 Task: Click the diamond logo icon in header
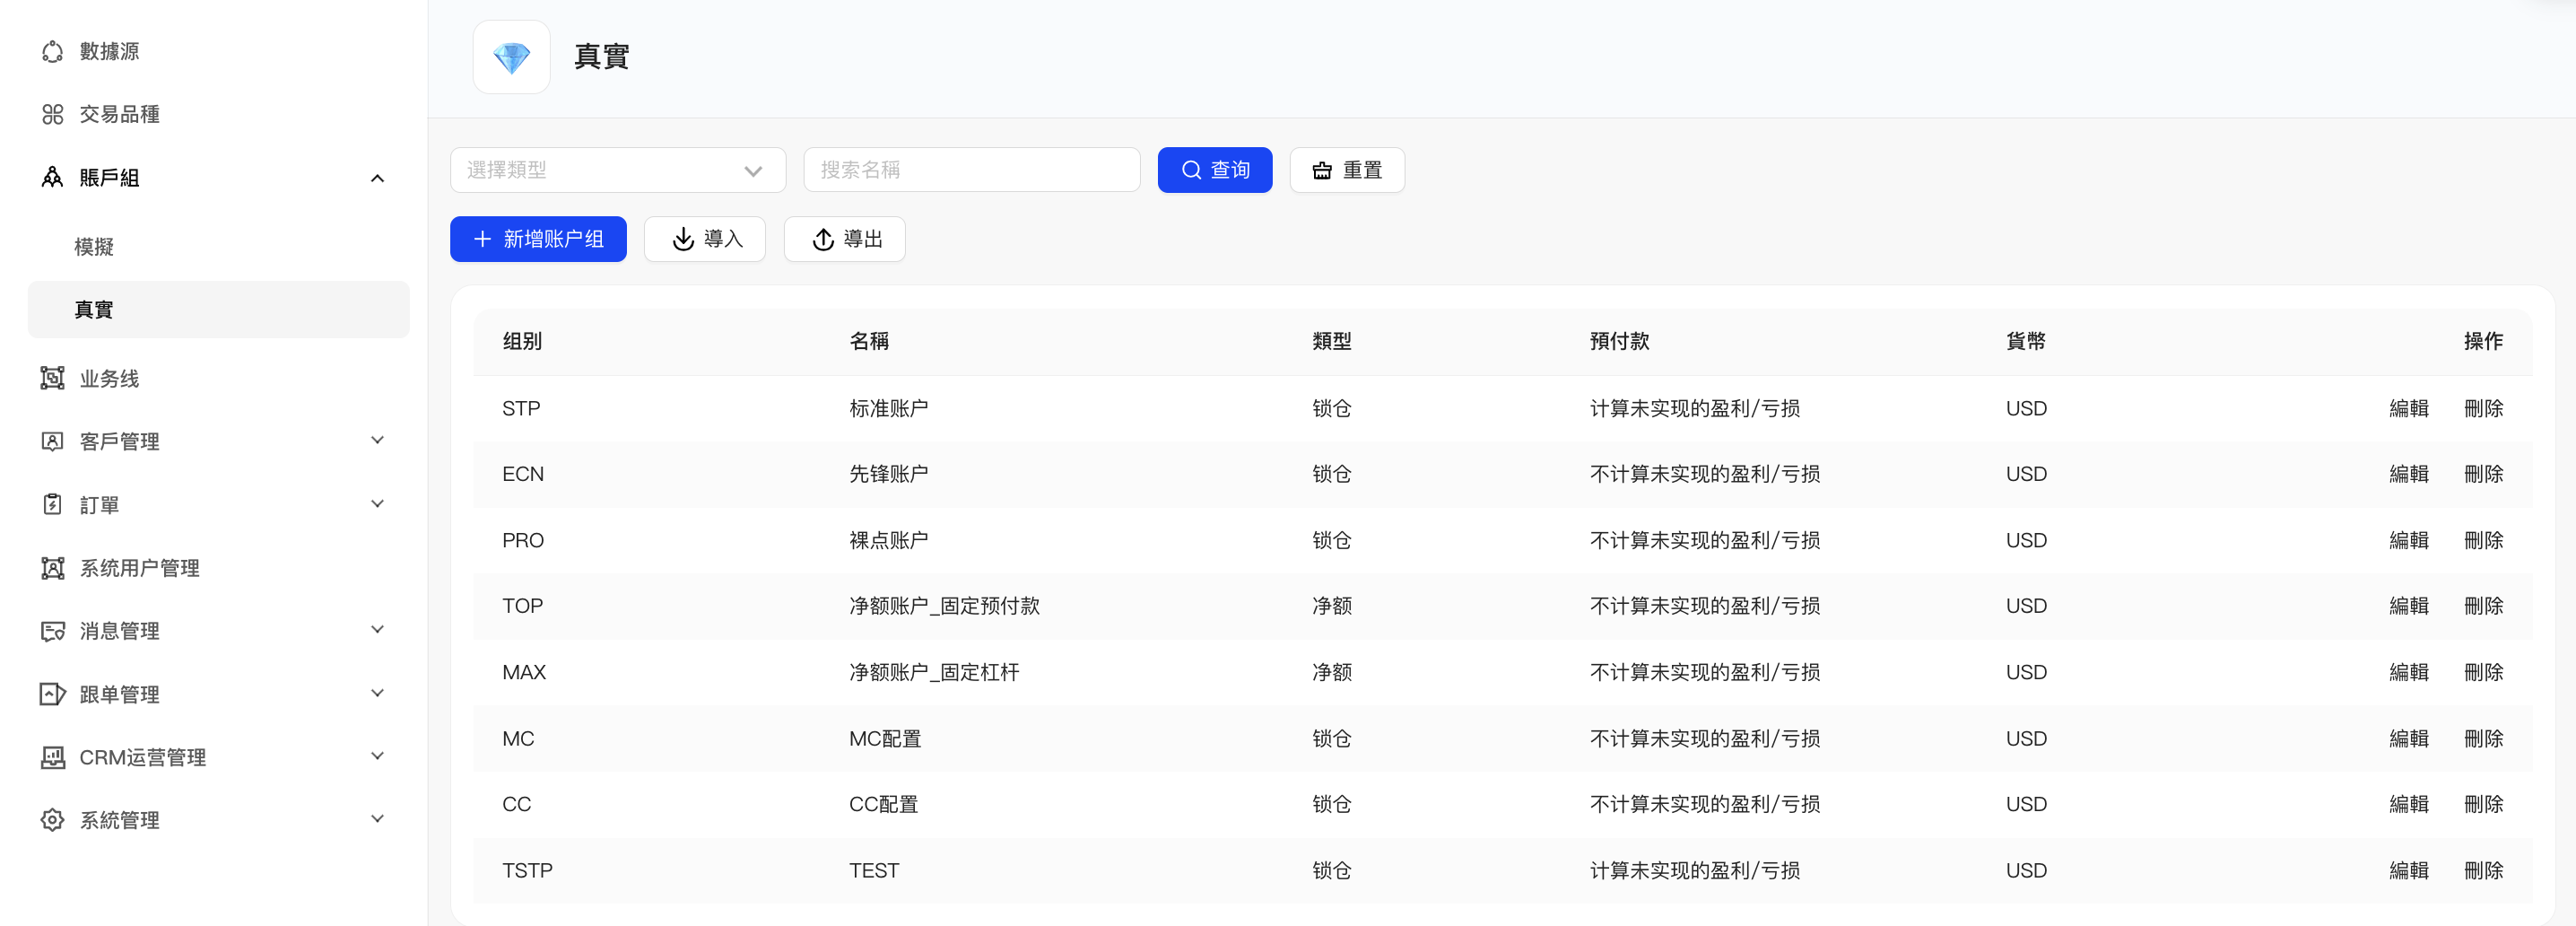pyautogui.click(x=511, y=57)
